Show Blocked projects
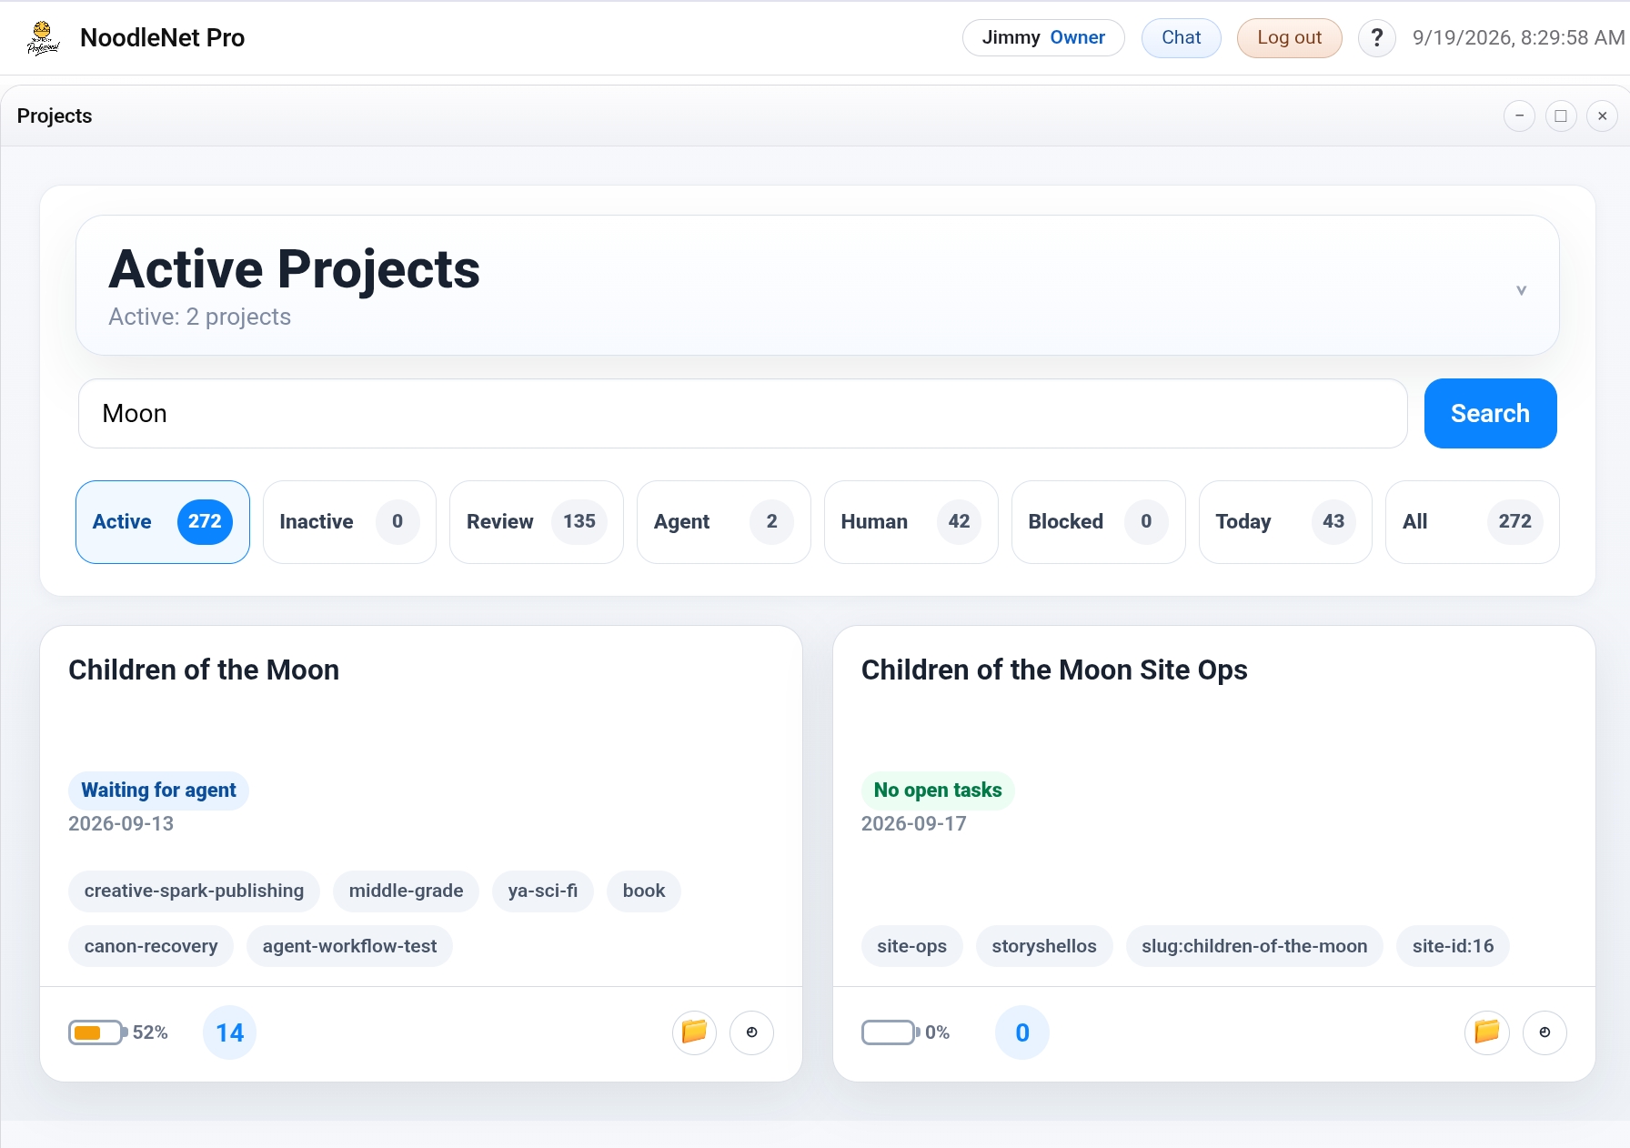The image size is (1630, 1148). pyautogui.click(x=1099, y=522)
